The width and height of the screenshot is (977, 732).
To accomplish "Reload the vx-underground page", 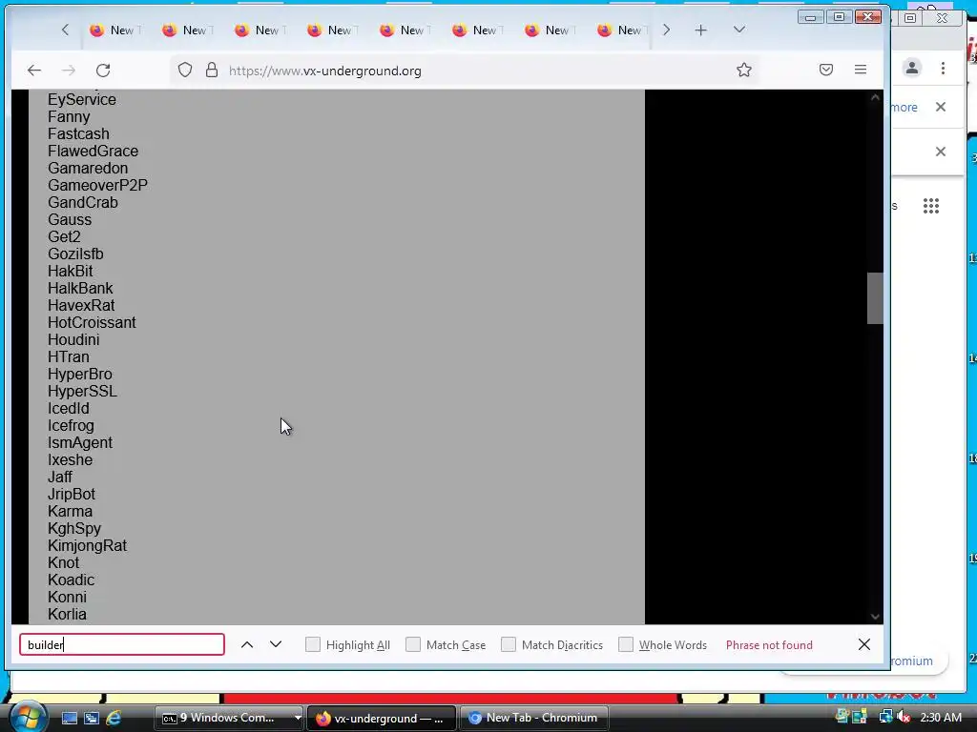I will [x=103, y=71].
